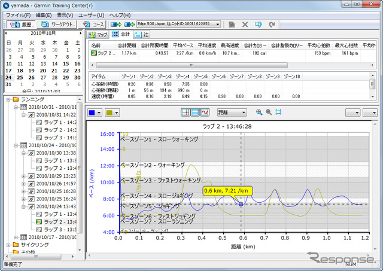
Task: Select October 15 in the calendar
Action: [66, 64]
